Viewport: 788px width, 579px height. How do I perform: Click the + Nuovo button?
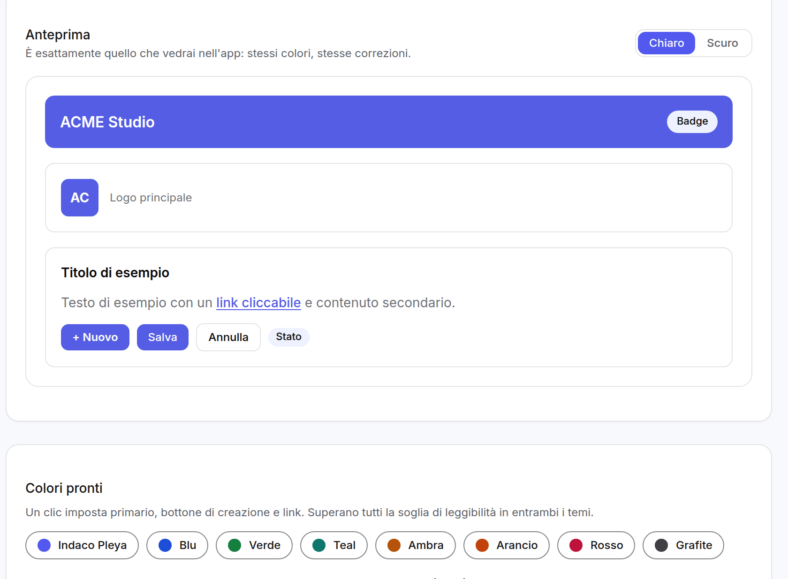tap(95, 337)
